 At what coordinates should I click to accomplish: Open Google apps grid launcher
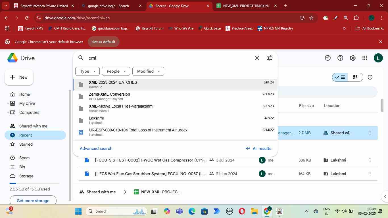(365, 58)
